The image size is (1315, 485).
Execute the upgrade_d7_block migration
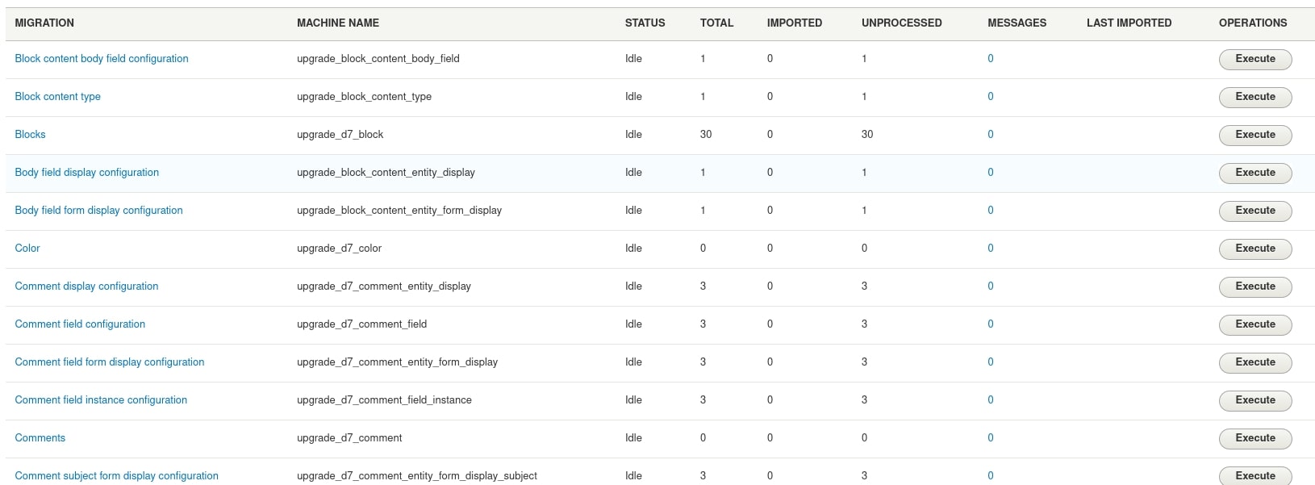(1255, 135)
